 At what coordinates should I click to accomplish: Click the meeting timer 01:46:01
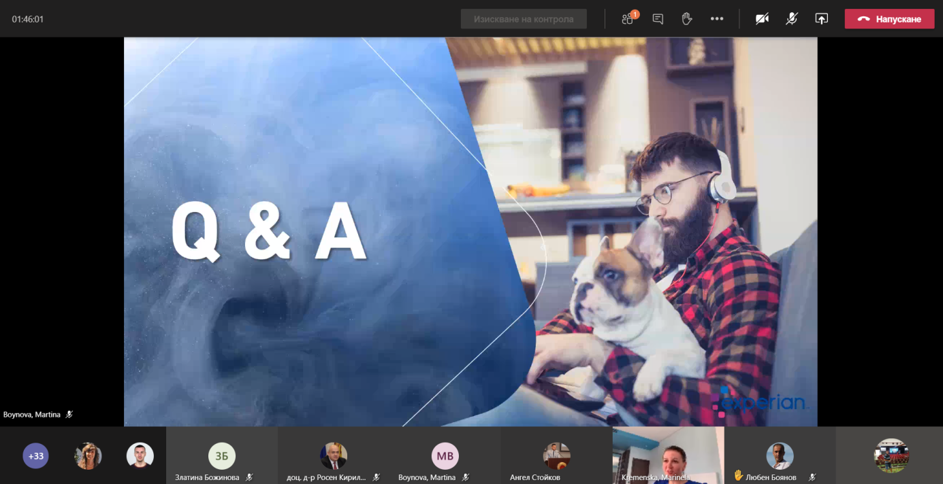pos(28,19)
